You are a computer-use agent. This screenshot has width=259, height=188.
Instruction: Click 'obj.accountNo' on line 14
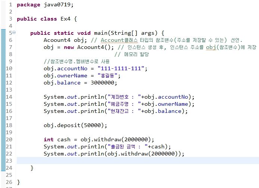coord(166,97)
